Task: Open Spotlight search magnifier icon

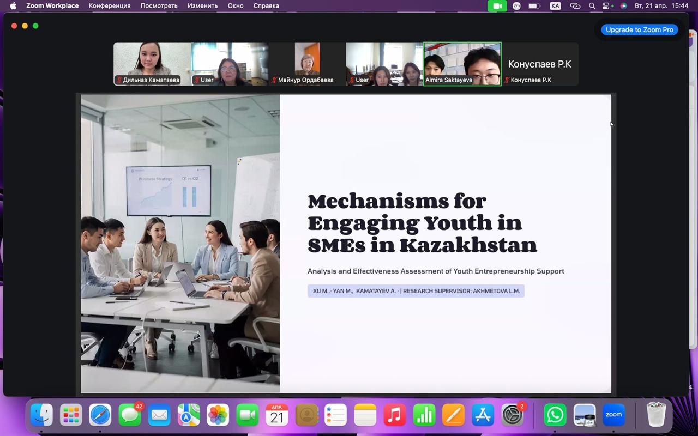Action: point(592,6)
